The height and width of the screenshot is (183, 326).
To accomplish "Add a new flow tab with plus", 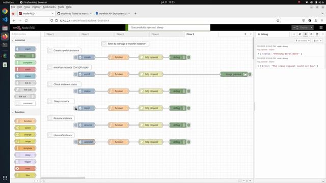I will point(246,34).
